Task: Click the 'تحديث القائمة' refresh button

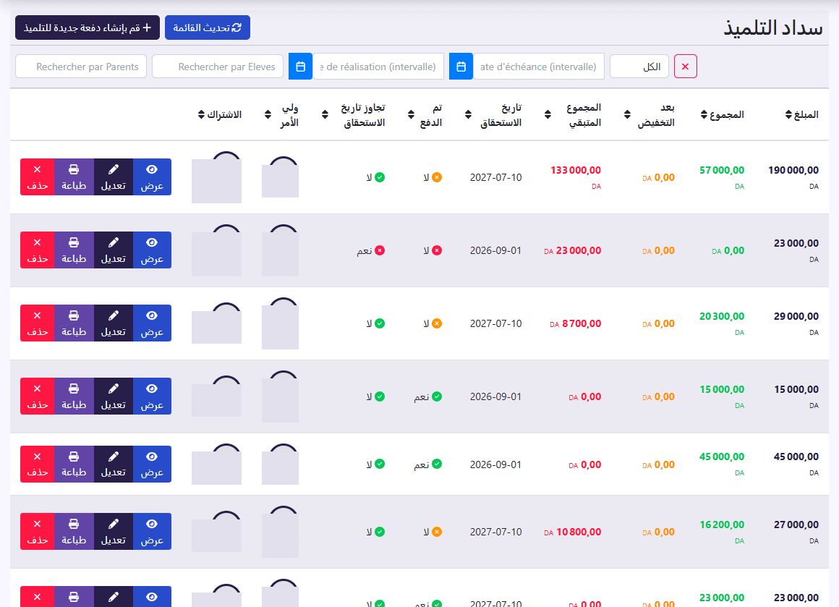Action: click(208, 27)
